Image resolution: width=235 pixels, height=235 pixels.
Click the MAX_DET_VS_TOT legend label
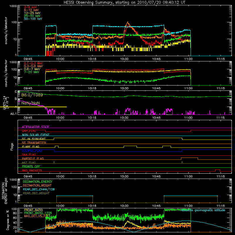click(36, 216)
